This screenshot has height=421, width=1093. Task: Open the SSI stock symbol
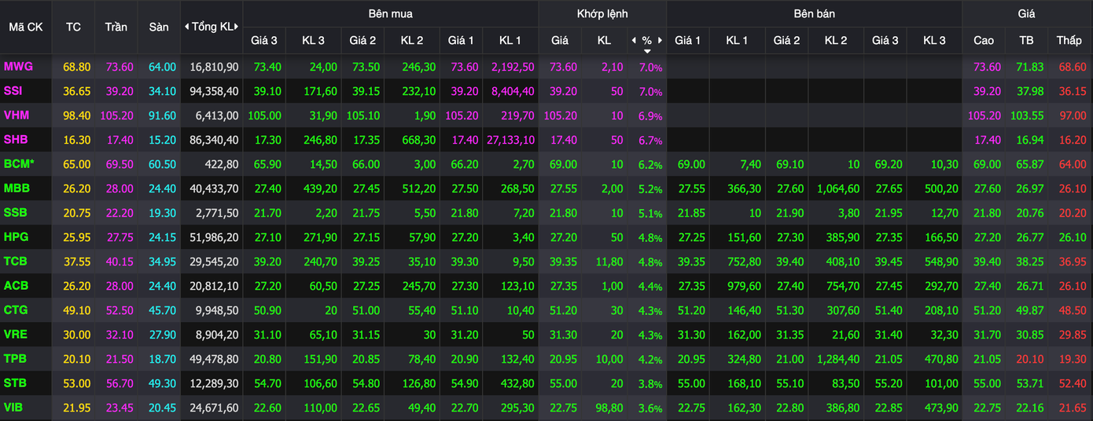(13, 91)
